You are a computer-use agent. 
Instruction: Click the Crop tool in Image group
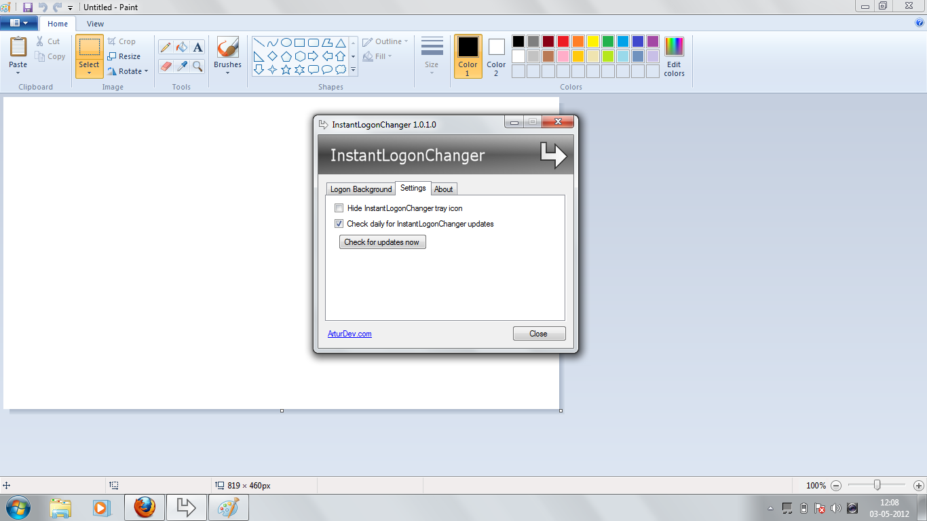[121, 41]
